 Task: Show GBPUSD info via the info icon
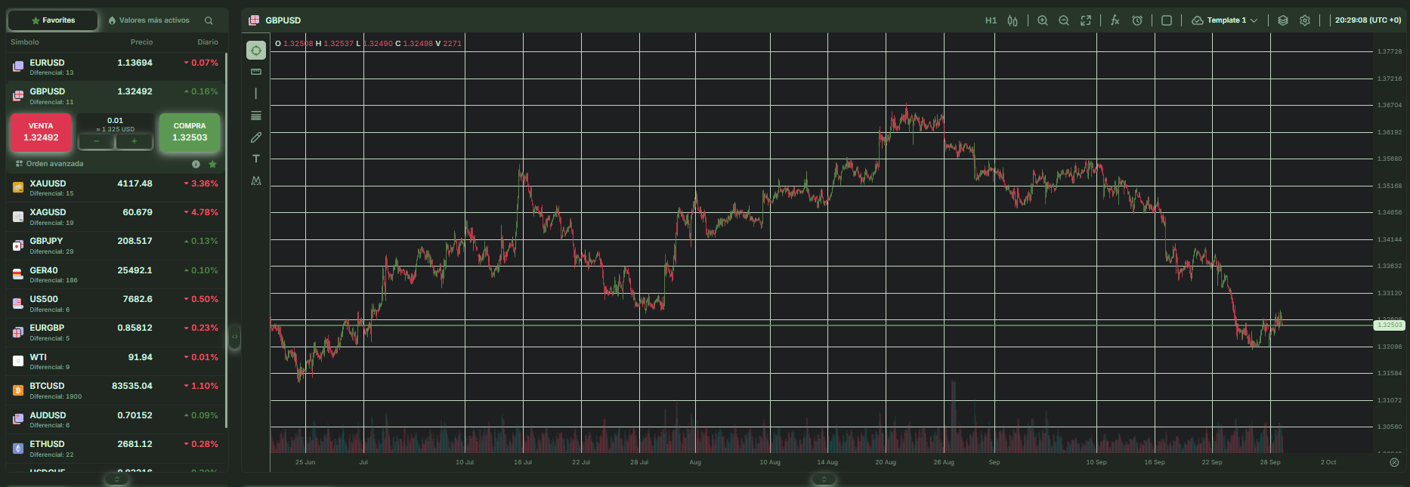click(x=196, y=164)
